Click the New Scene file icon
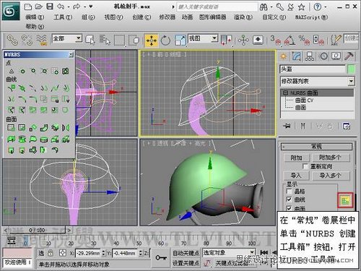 click(27, 7)
